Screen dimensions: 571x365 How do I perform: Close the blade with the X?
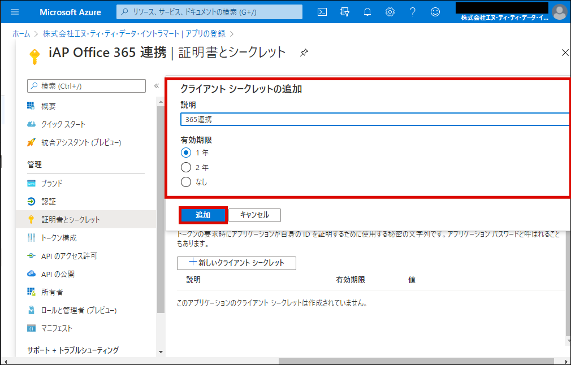pyautogui.click(x=565, y=53)
